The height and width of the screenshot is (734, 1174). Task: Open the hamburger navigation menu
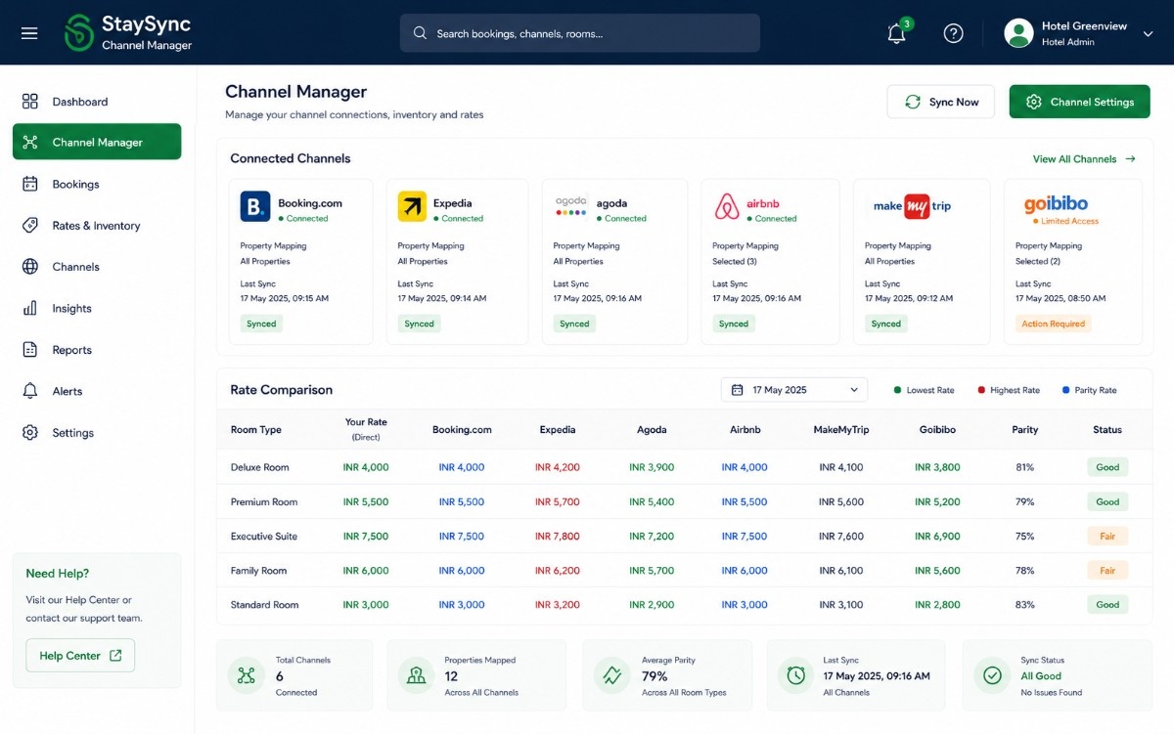[29, 33]
